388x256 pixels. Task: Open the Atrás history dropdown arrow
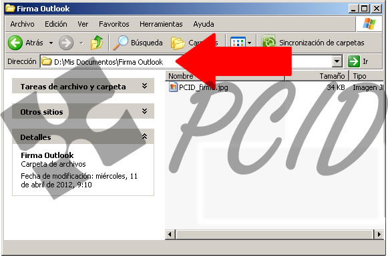[x=51, y=43]
